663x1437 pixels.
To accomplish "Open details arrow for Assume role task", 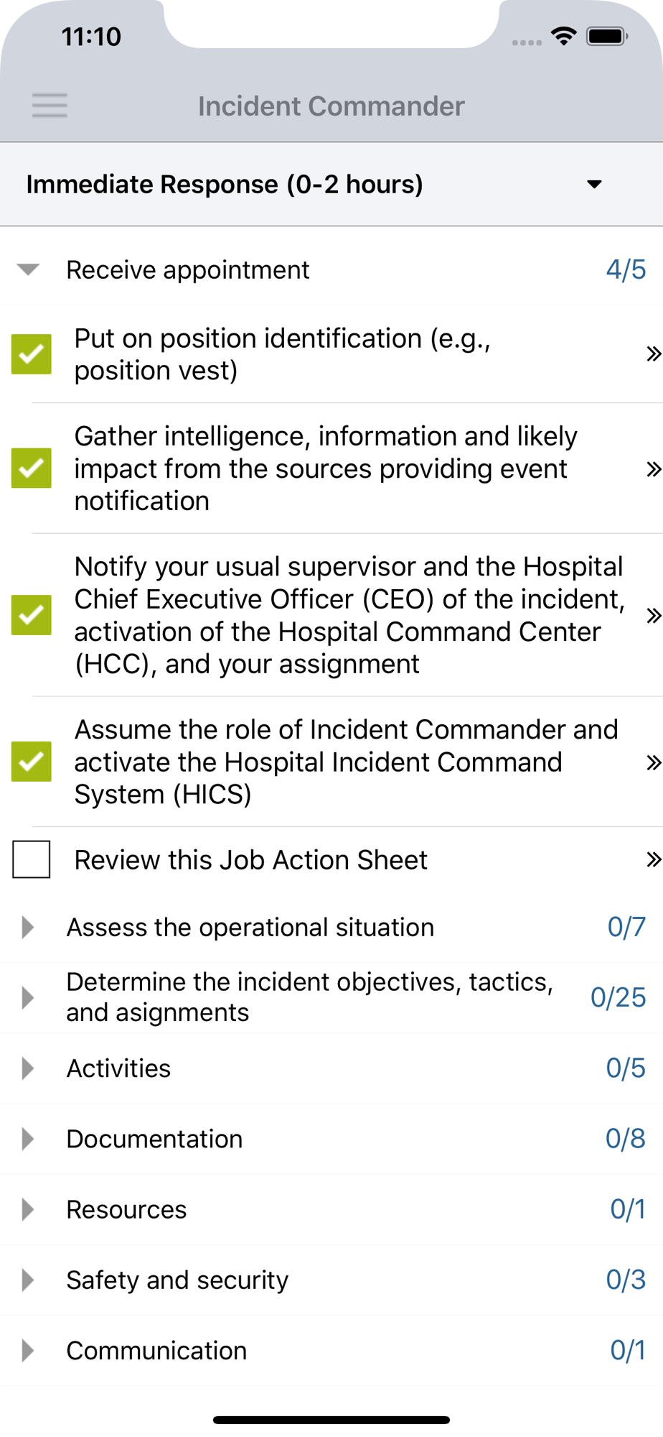I will point(653,762).
